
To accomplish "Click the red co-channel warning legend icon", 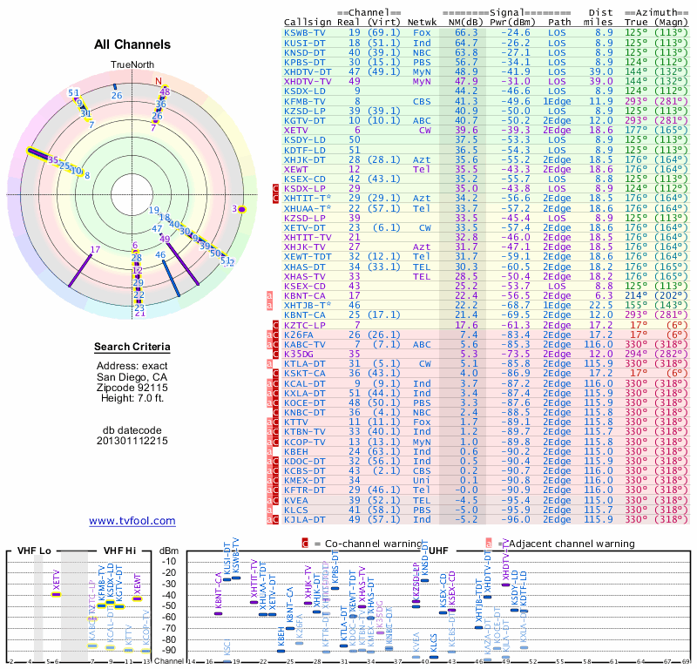I will coord(305,544).
